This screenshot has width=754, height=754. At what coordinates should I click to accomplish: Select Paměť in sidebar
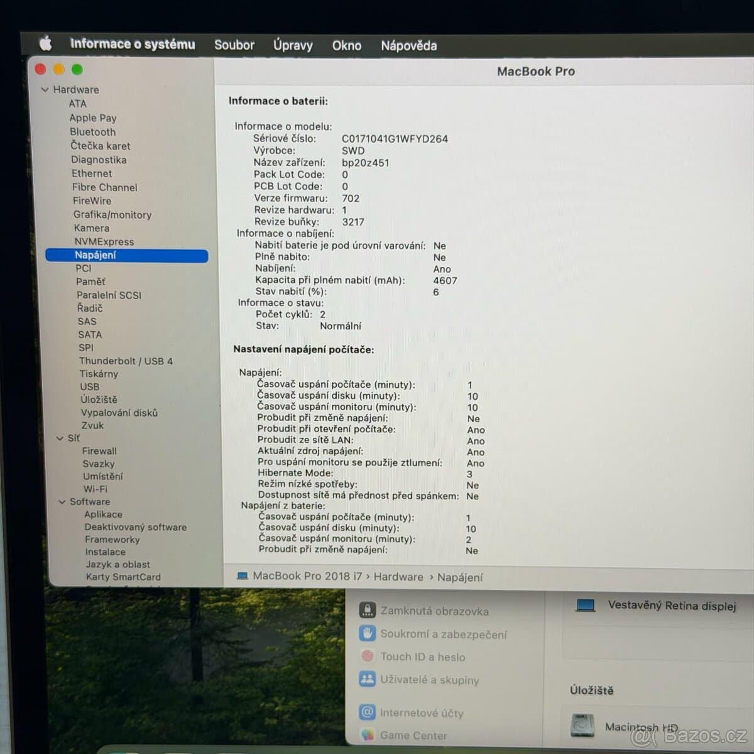(91, 281)
